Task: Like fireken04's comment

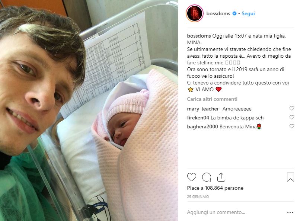Action: 291,117
